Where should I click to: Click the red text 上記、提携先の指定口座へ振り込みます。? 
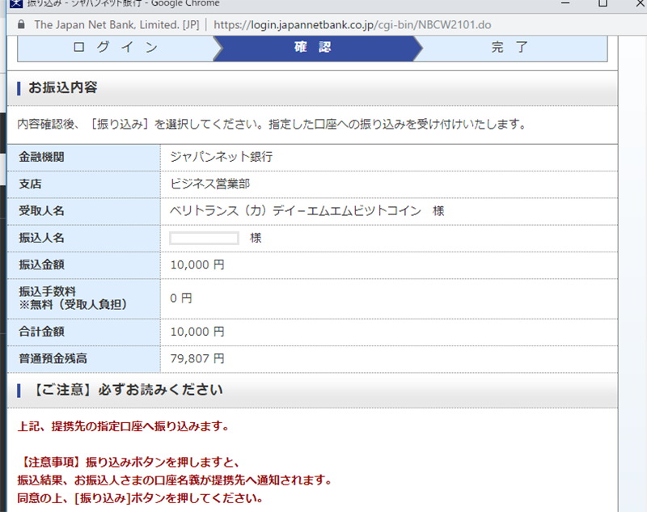point(124,426)
